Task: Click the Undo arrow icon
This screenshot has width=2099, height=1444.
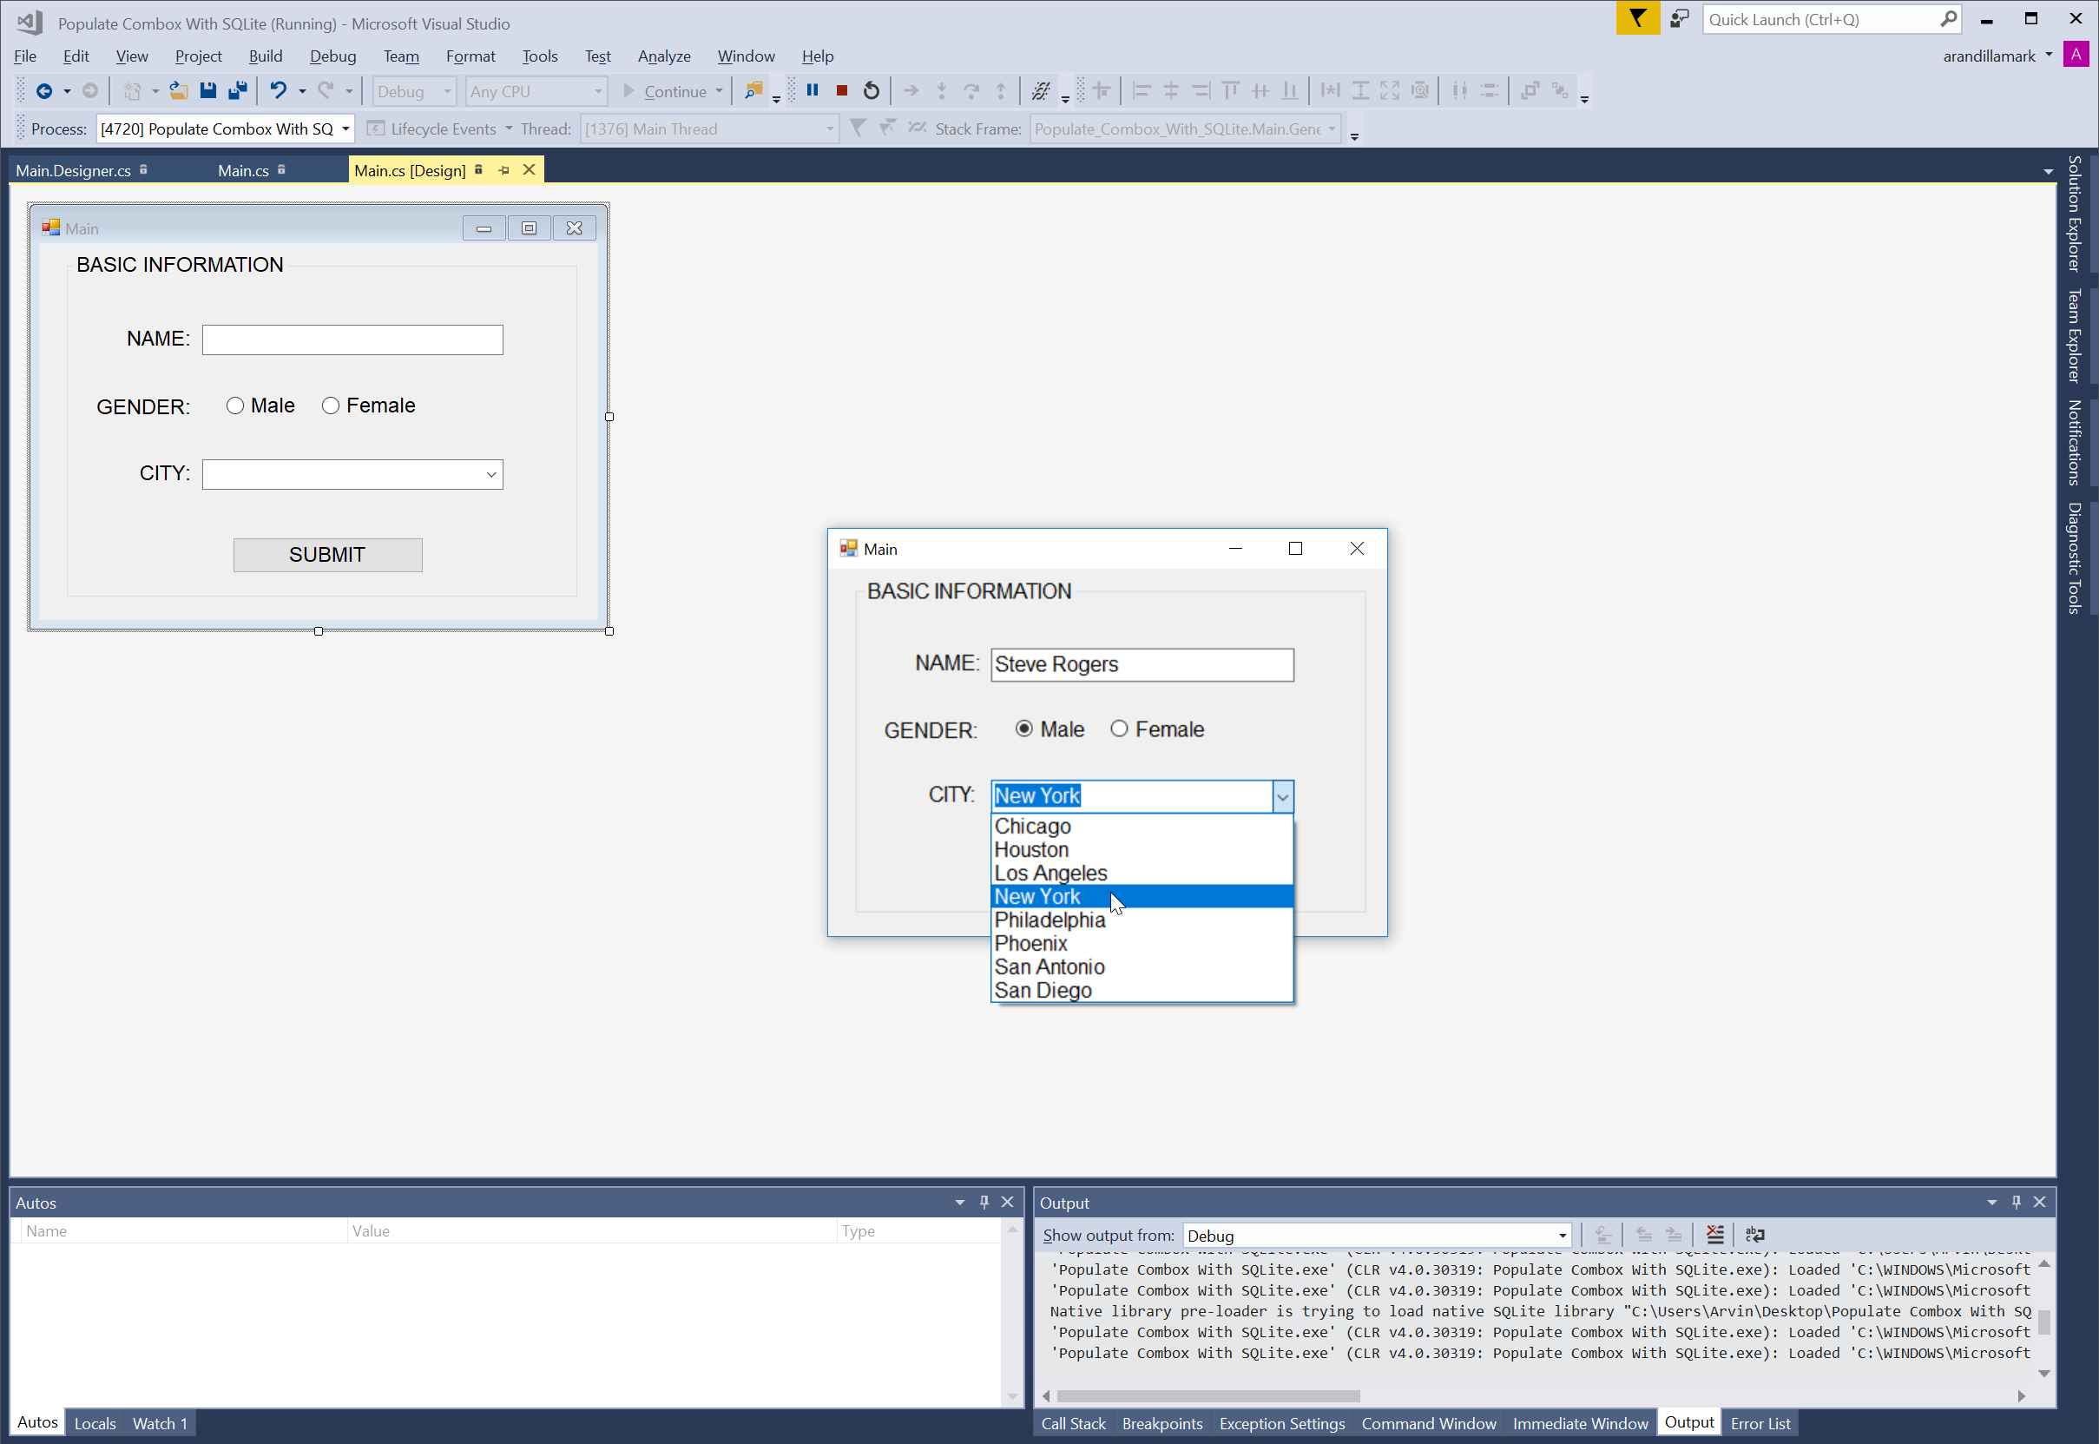Action: 279,91
